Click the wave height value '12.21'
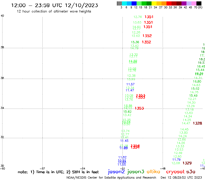The width and height of the screenshot is (205, 180). pyautogui.click(x=192, y=99)
